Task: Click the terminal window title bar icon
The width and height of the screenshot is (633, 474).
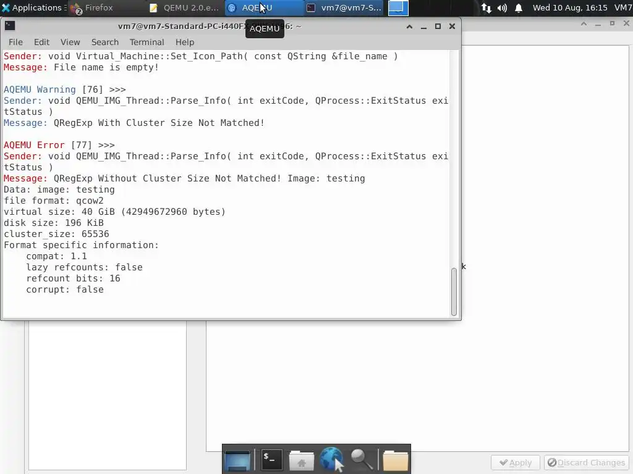Action: click(x=10, y=26)
